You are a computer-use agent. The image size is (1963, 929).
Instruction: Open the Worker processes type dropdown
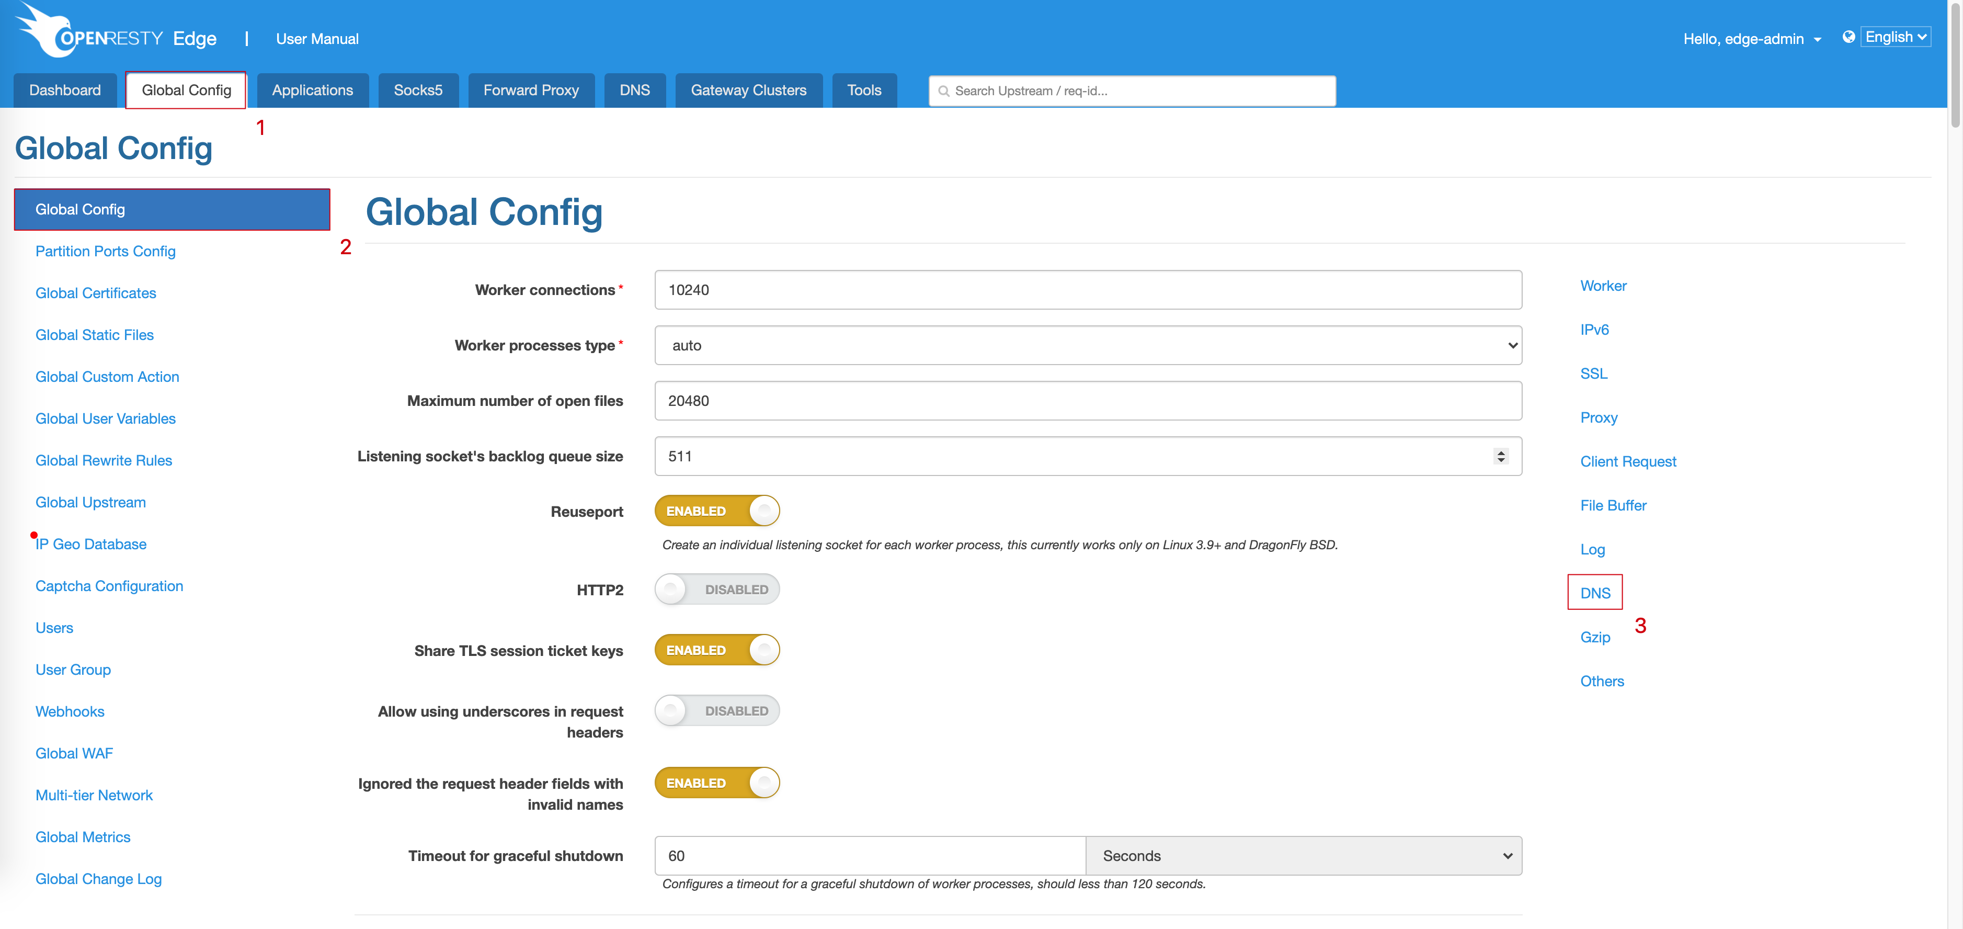point(1088,345)
